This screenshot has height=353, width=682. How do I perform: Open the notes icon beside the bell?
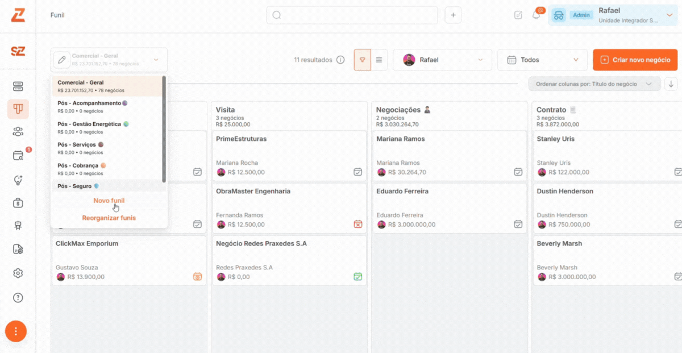[518, 15]
